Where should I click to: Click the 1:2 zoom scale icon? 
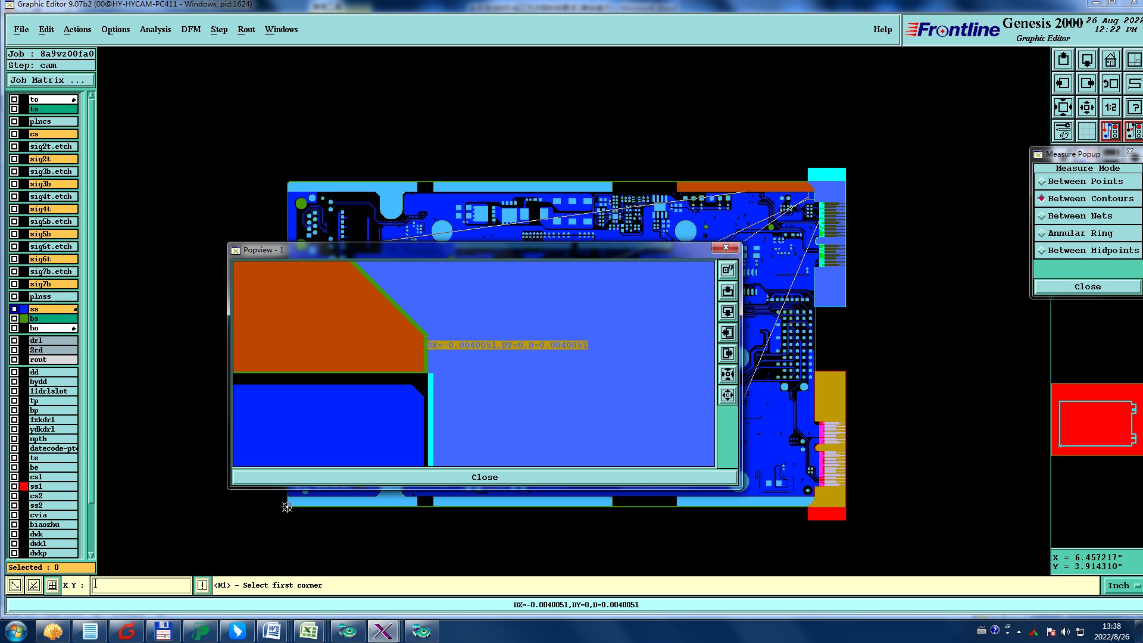(x=1110, y=108)
